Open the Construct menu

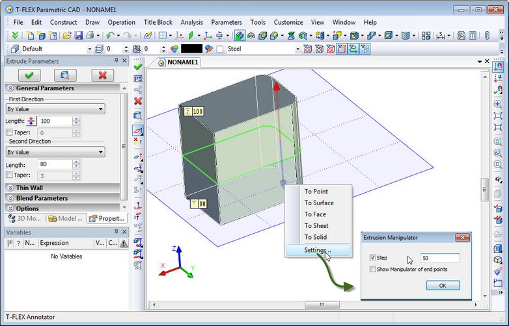pyautogui.click(x=63, y=22)
